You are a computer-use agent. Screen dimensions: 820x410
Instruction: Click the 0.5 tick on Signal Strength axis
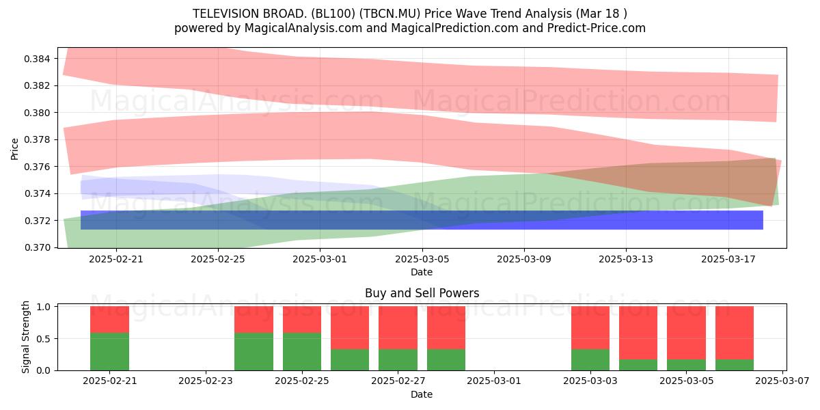[x=44, y=339]
